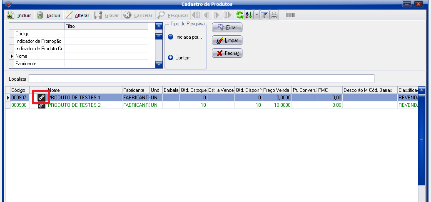Select the 'Iniciada por...' radio option
Image resolution: width=431 pixels, height=202 pixels.
point(170,37)
